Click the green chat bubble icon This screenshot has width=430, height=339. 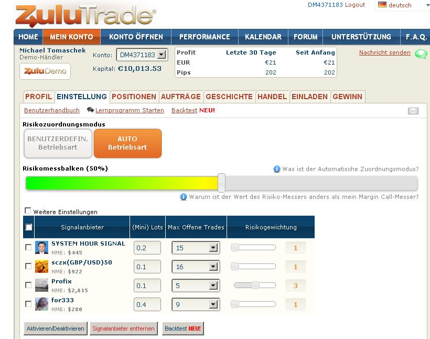(421, 54)
